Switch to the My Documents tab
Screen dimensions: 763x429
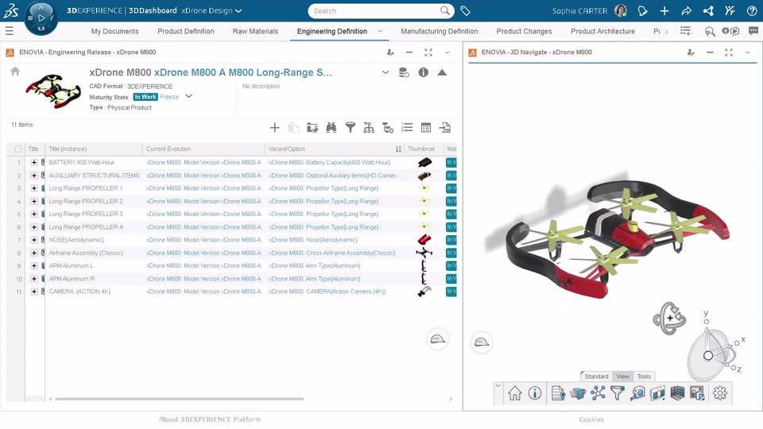coord(114,31)
